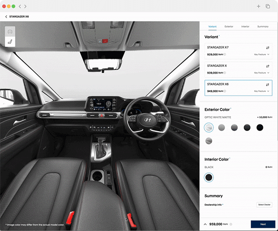The width and height of the screenshot is (278, 231).
Task: Expand the total price summary chevron
Action: 205,224
